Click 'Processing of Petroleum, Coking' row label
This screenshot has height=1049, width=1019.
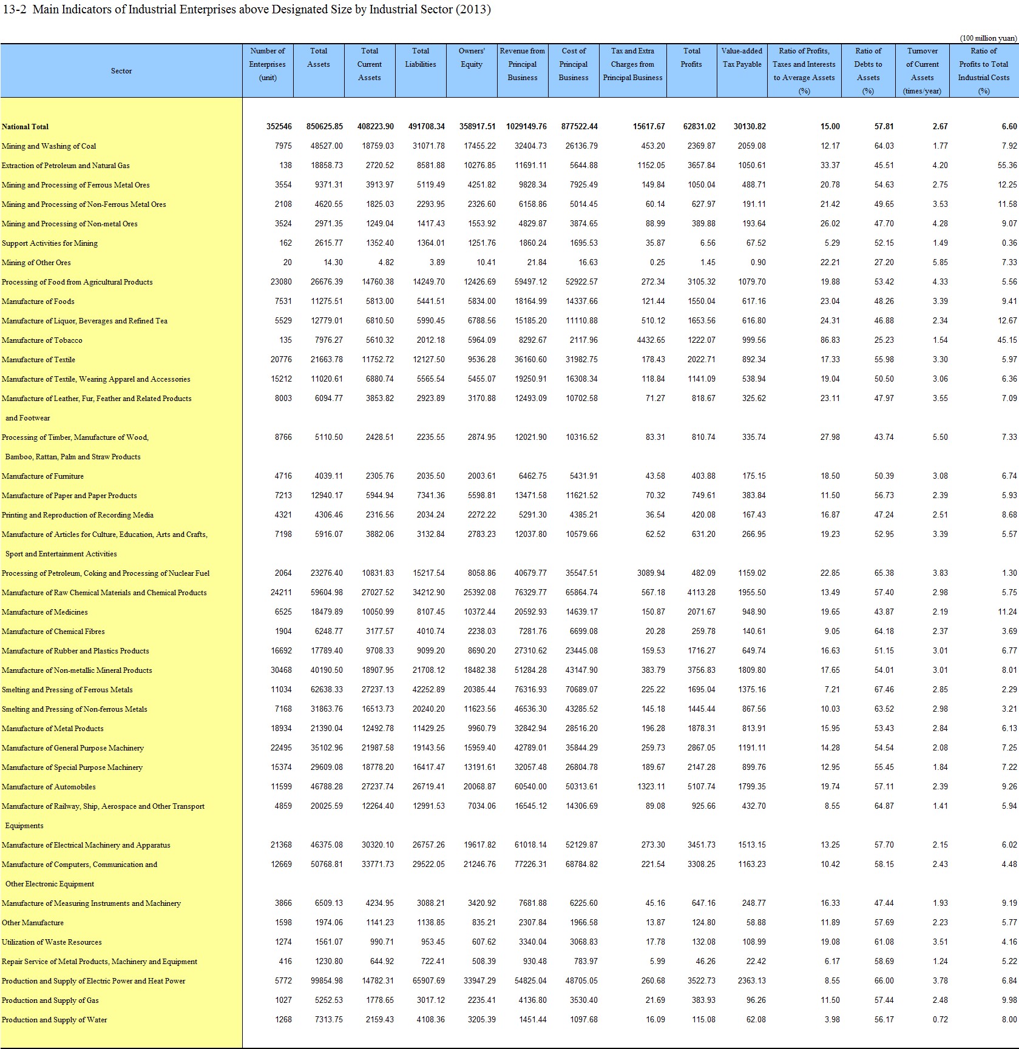106,573
